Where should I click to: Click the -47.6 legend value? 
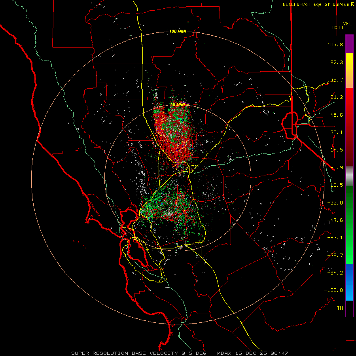tap(335, 220)
